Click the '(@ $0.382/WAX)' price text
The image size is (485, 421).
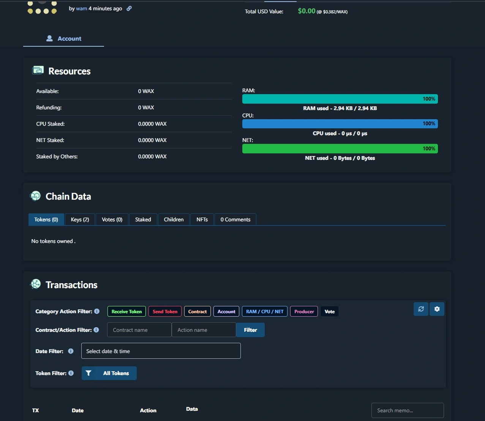click(x=332, y=12)
